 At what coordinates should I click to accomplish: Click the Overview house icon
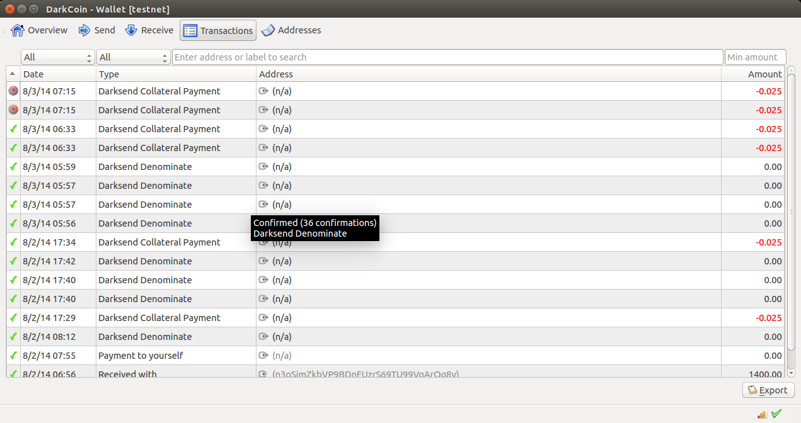click(x=18, y=30)
